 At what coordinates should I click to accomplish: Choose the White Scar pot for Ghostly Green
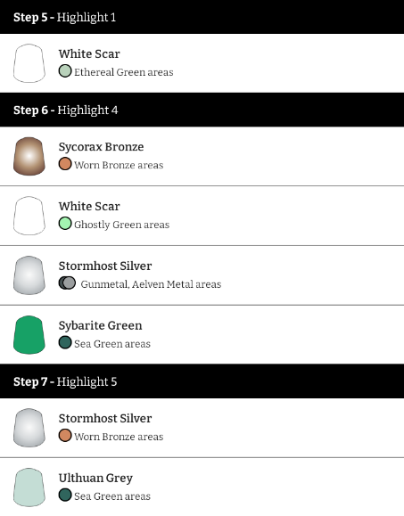(29, 216)
